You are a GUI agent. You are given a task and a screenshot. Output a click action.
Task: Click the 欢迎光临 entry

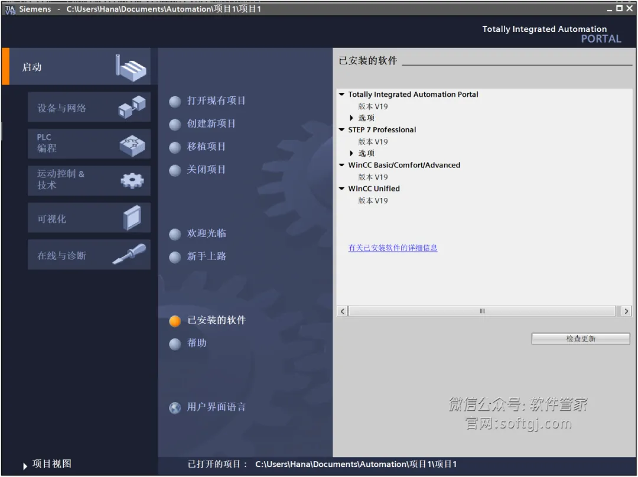click(x=206, y=233)
